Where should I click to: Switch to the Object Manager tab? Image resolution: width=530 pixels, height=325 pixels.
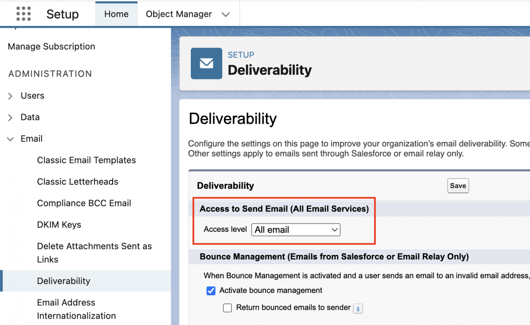(x=178, y=14)
